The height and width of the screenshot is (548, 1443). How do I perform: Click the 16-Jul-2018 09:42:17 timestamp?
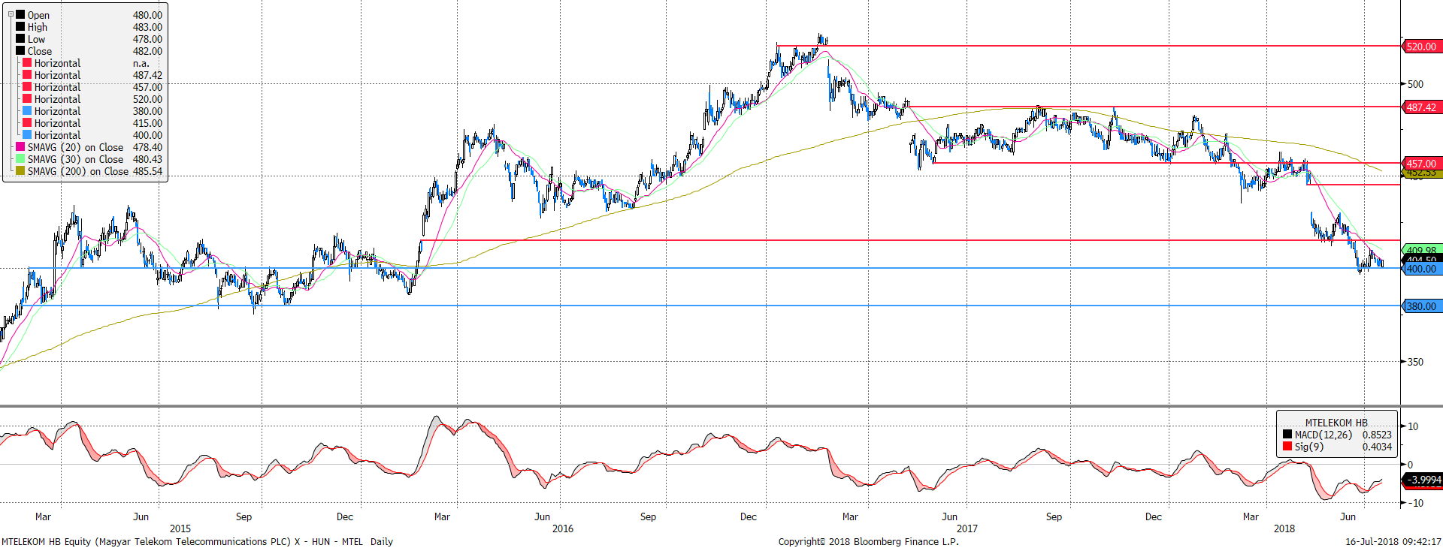(1393, 541)
